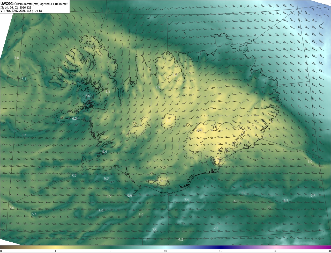Viewport: 331px width, 253px height.
Task: Click the title line 'UWC/IG: Úrkomumætti (mm) og vindur'
Action: (34, 3)
